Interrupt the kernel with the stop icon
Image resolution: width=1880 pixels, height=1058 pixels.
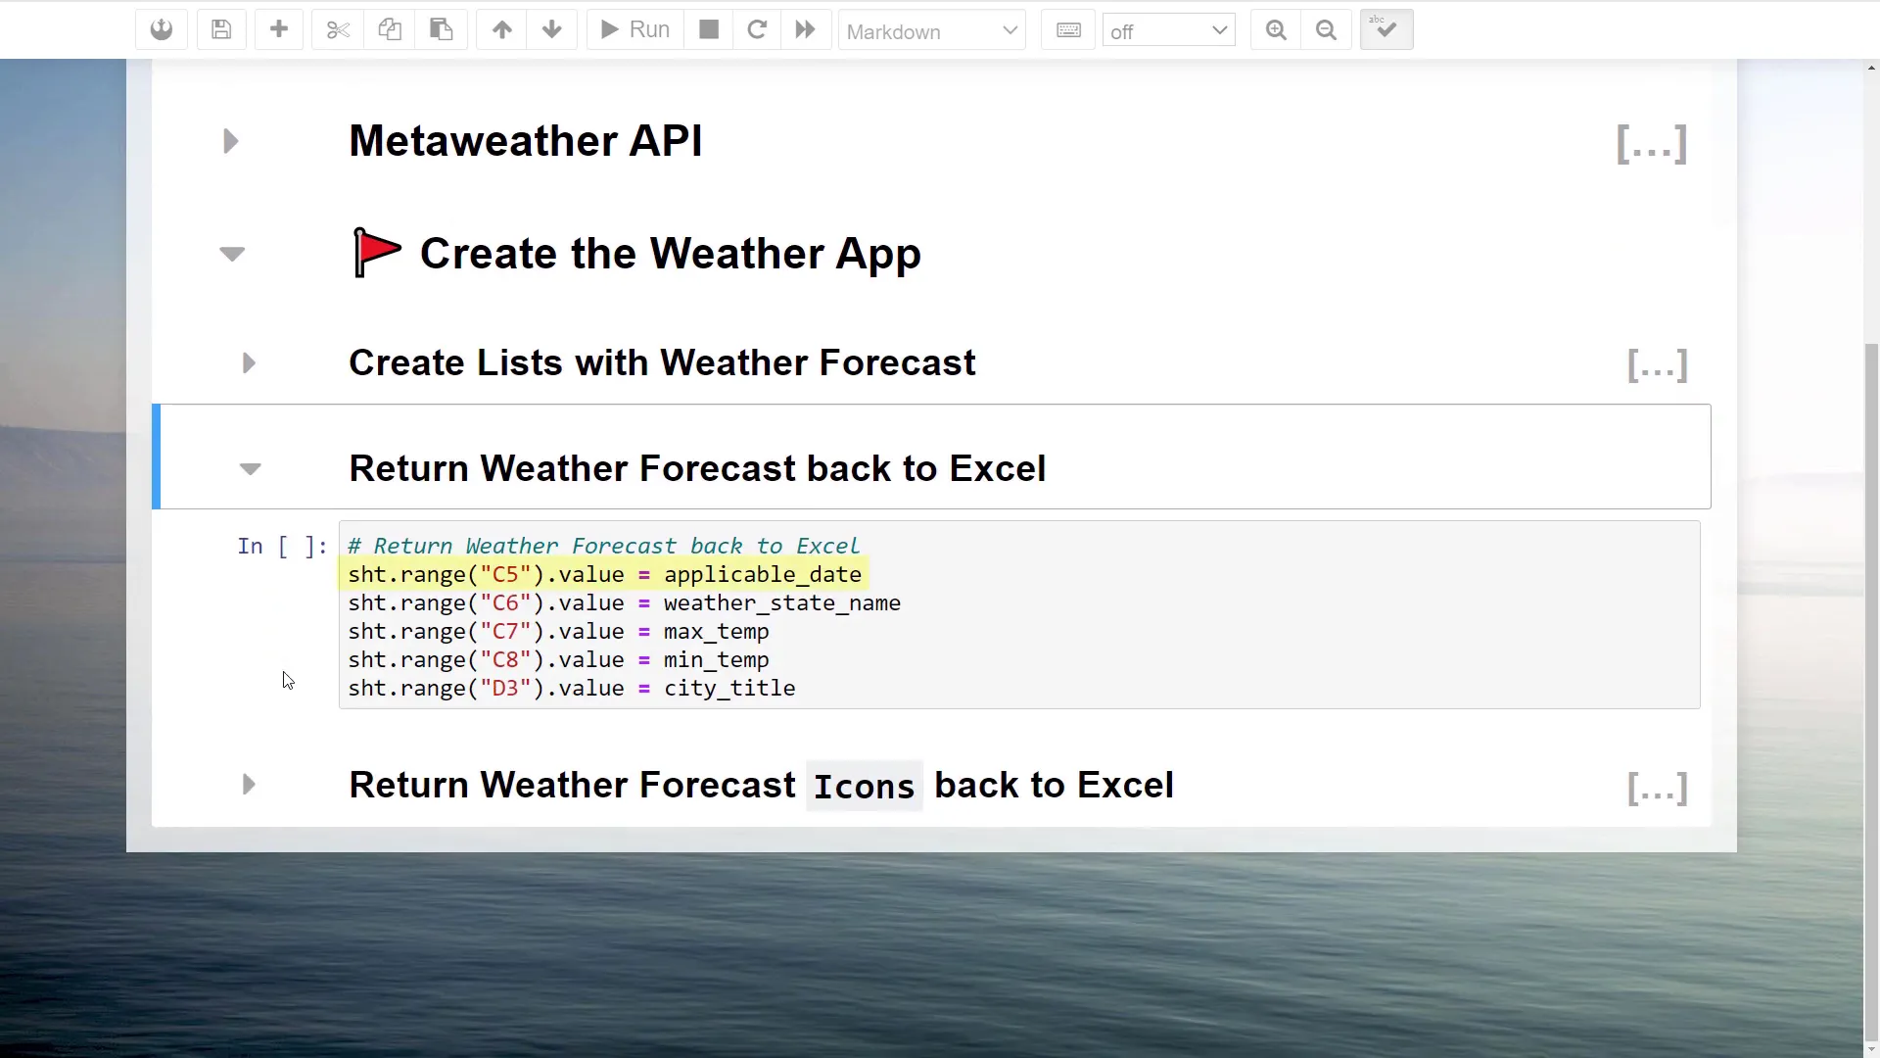(707, 29)
